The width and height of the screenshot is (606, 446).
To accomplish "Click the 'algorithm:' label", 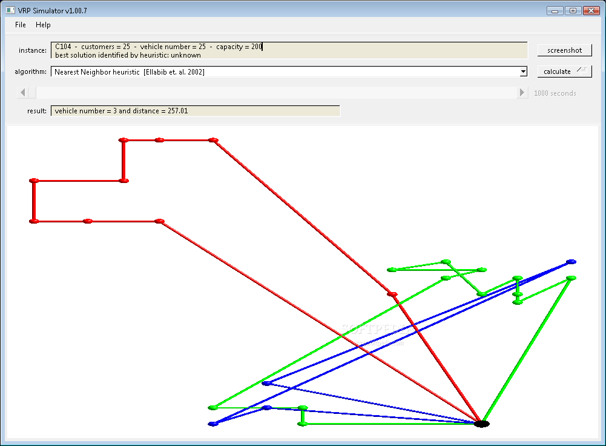I will coord(30,72).
